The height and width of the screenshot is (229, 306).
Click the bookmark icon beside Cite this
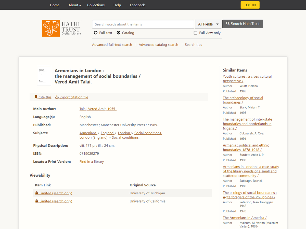36,97
